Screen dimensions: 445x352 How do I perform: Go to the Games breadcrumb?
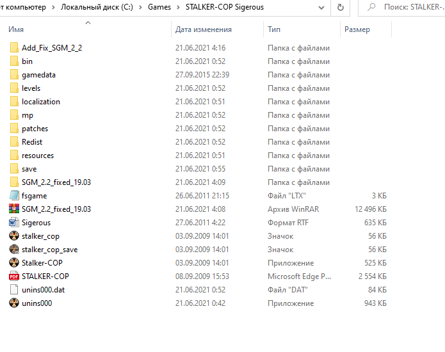point(159,7)
